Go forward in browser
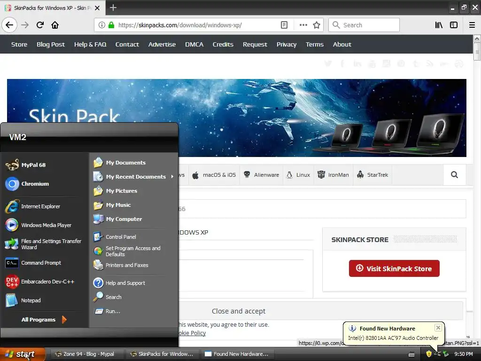The image size is (481, 361). pos(25,25)
